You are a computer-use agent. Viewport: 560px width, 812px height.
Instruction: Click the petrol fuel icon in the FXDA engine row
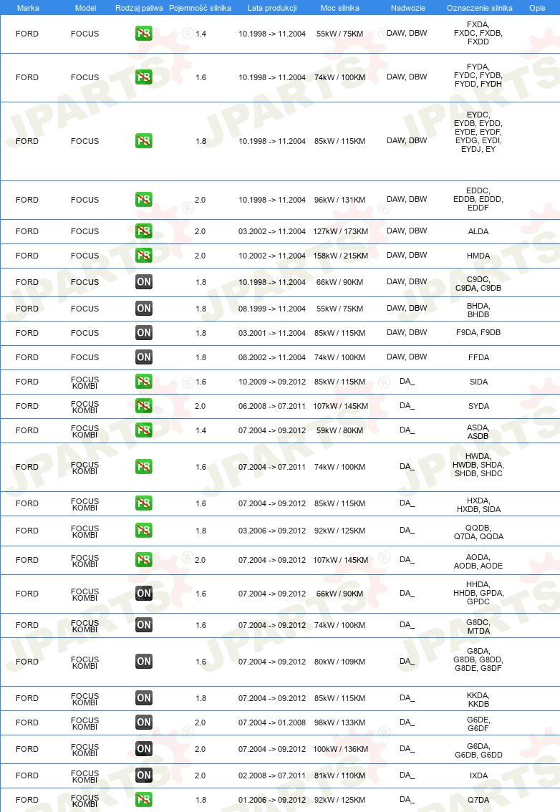tap(143, 34)
